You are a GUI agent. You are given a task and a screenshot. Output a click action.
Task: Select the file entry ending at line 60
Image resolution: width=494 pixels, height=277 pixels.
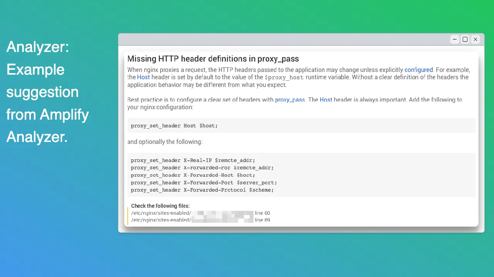click(200, 213)
